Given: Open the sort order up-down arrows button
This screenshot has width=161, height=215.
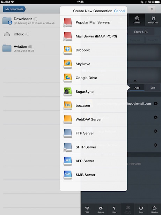Looking at the screenshot, I should point(152,9).
